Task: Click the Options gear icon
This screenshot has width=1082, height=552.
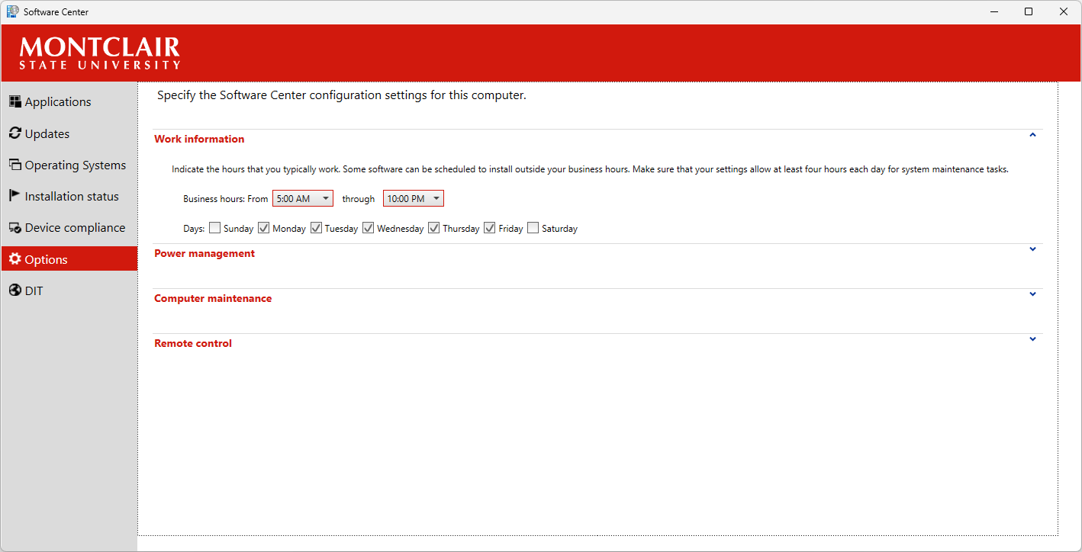Action: [14, 258]
